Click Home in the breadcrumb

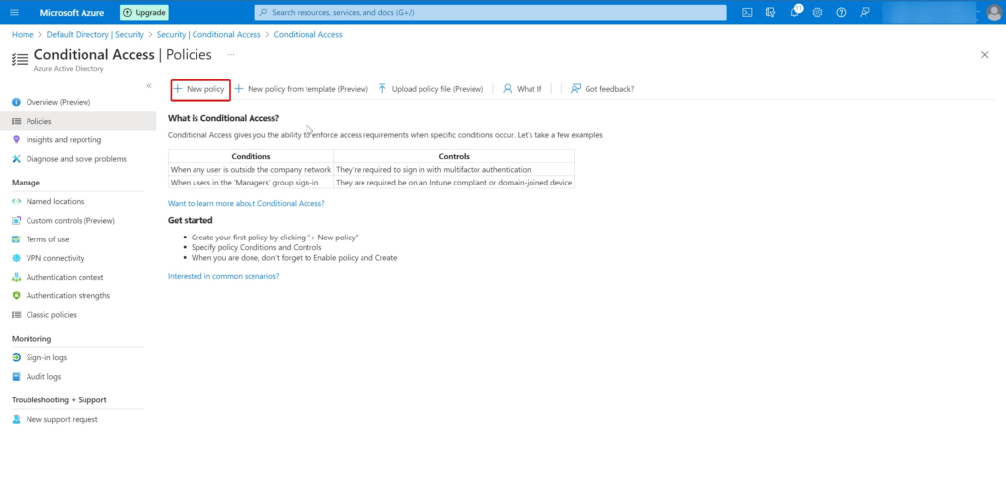point(23,34)
